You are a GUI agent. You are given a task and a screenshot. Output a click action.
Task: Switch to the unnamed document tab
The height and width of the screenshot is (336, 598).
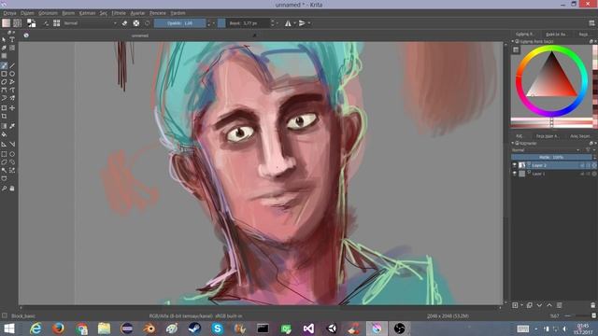[x=140, y=35]
